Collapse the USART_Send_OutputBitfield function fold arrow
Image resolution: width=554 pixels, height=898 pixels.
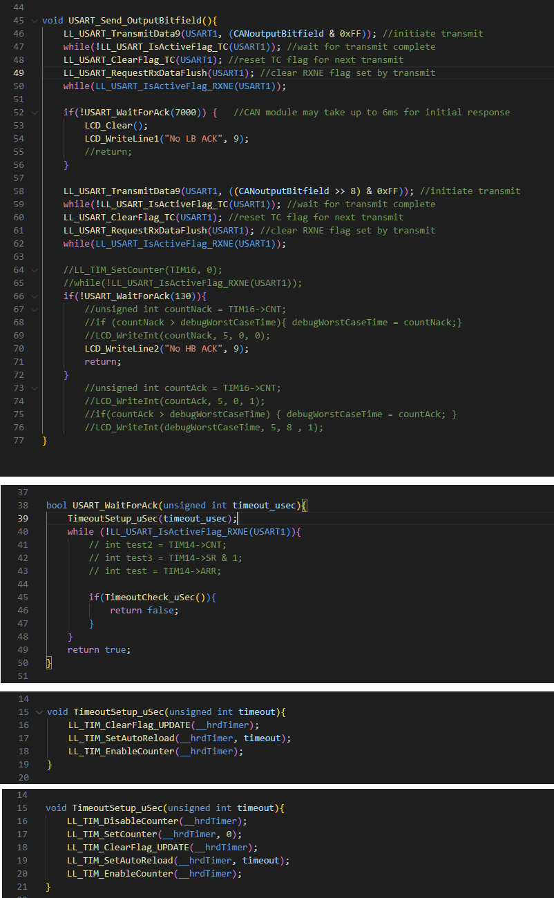click(36, 21)
